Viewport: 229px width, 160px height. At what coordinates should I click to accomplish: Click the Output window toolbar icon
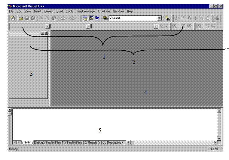click(x=91, y=18)
